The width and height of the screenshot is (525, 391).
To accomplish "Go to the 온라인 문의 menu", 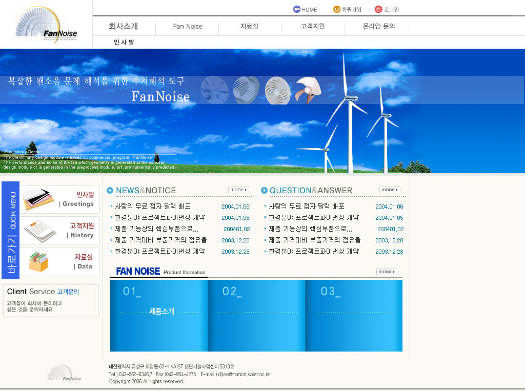I will (379, 26).
